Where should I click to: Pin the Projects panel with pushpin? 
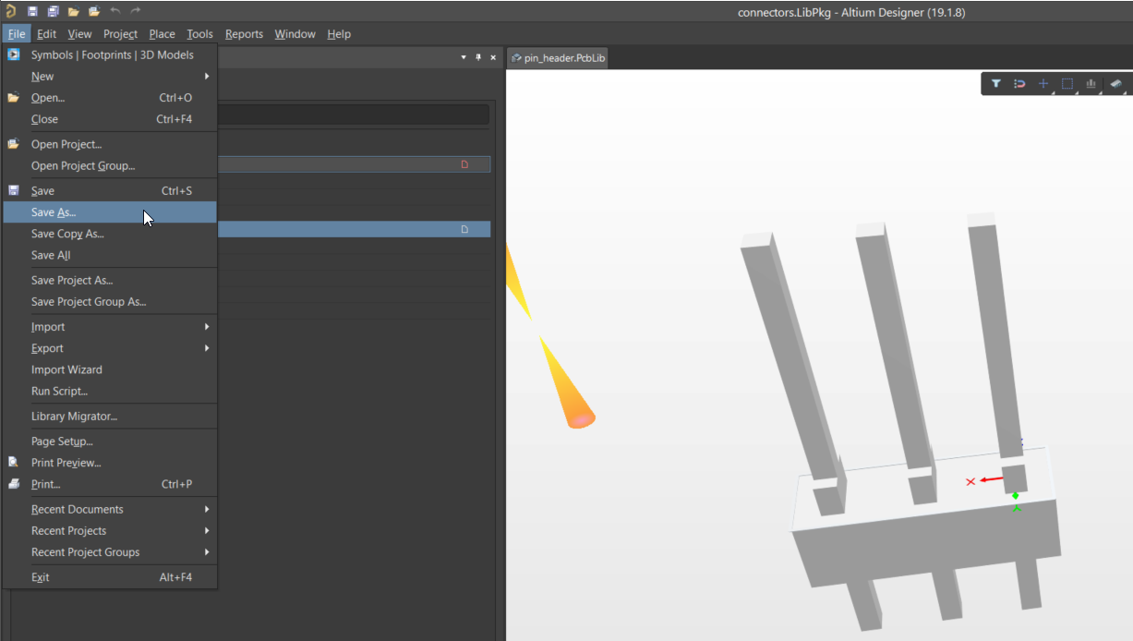[x=478, y=57]
